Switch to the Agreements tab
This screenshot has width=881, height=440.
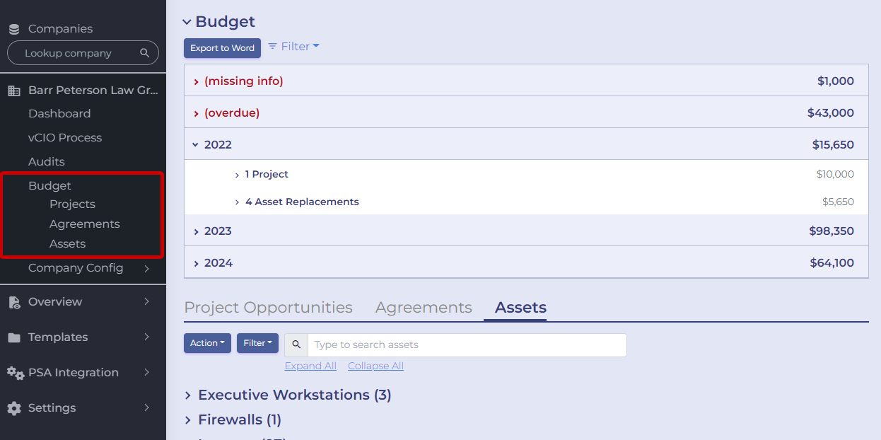pyautogui.click(x=424, y=308)
